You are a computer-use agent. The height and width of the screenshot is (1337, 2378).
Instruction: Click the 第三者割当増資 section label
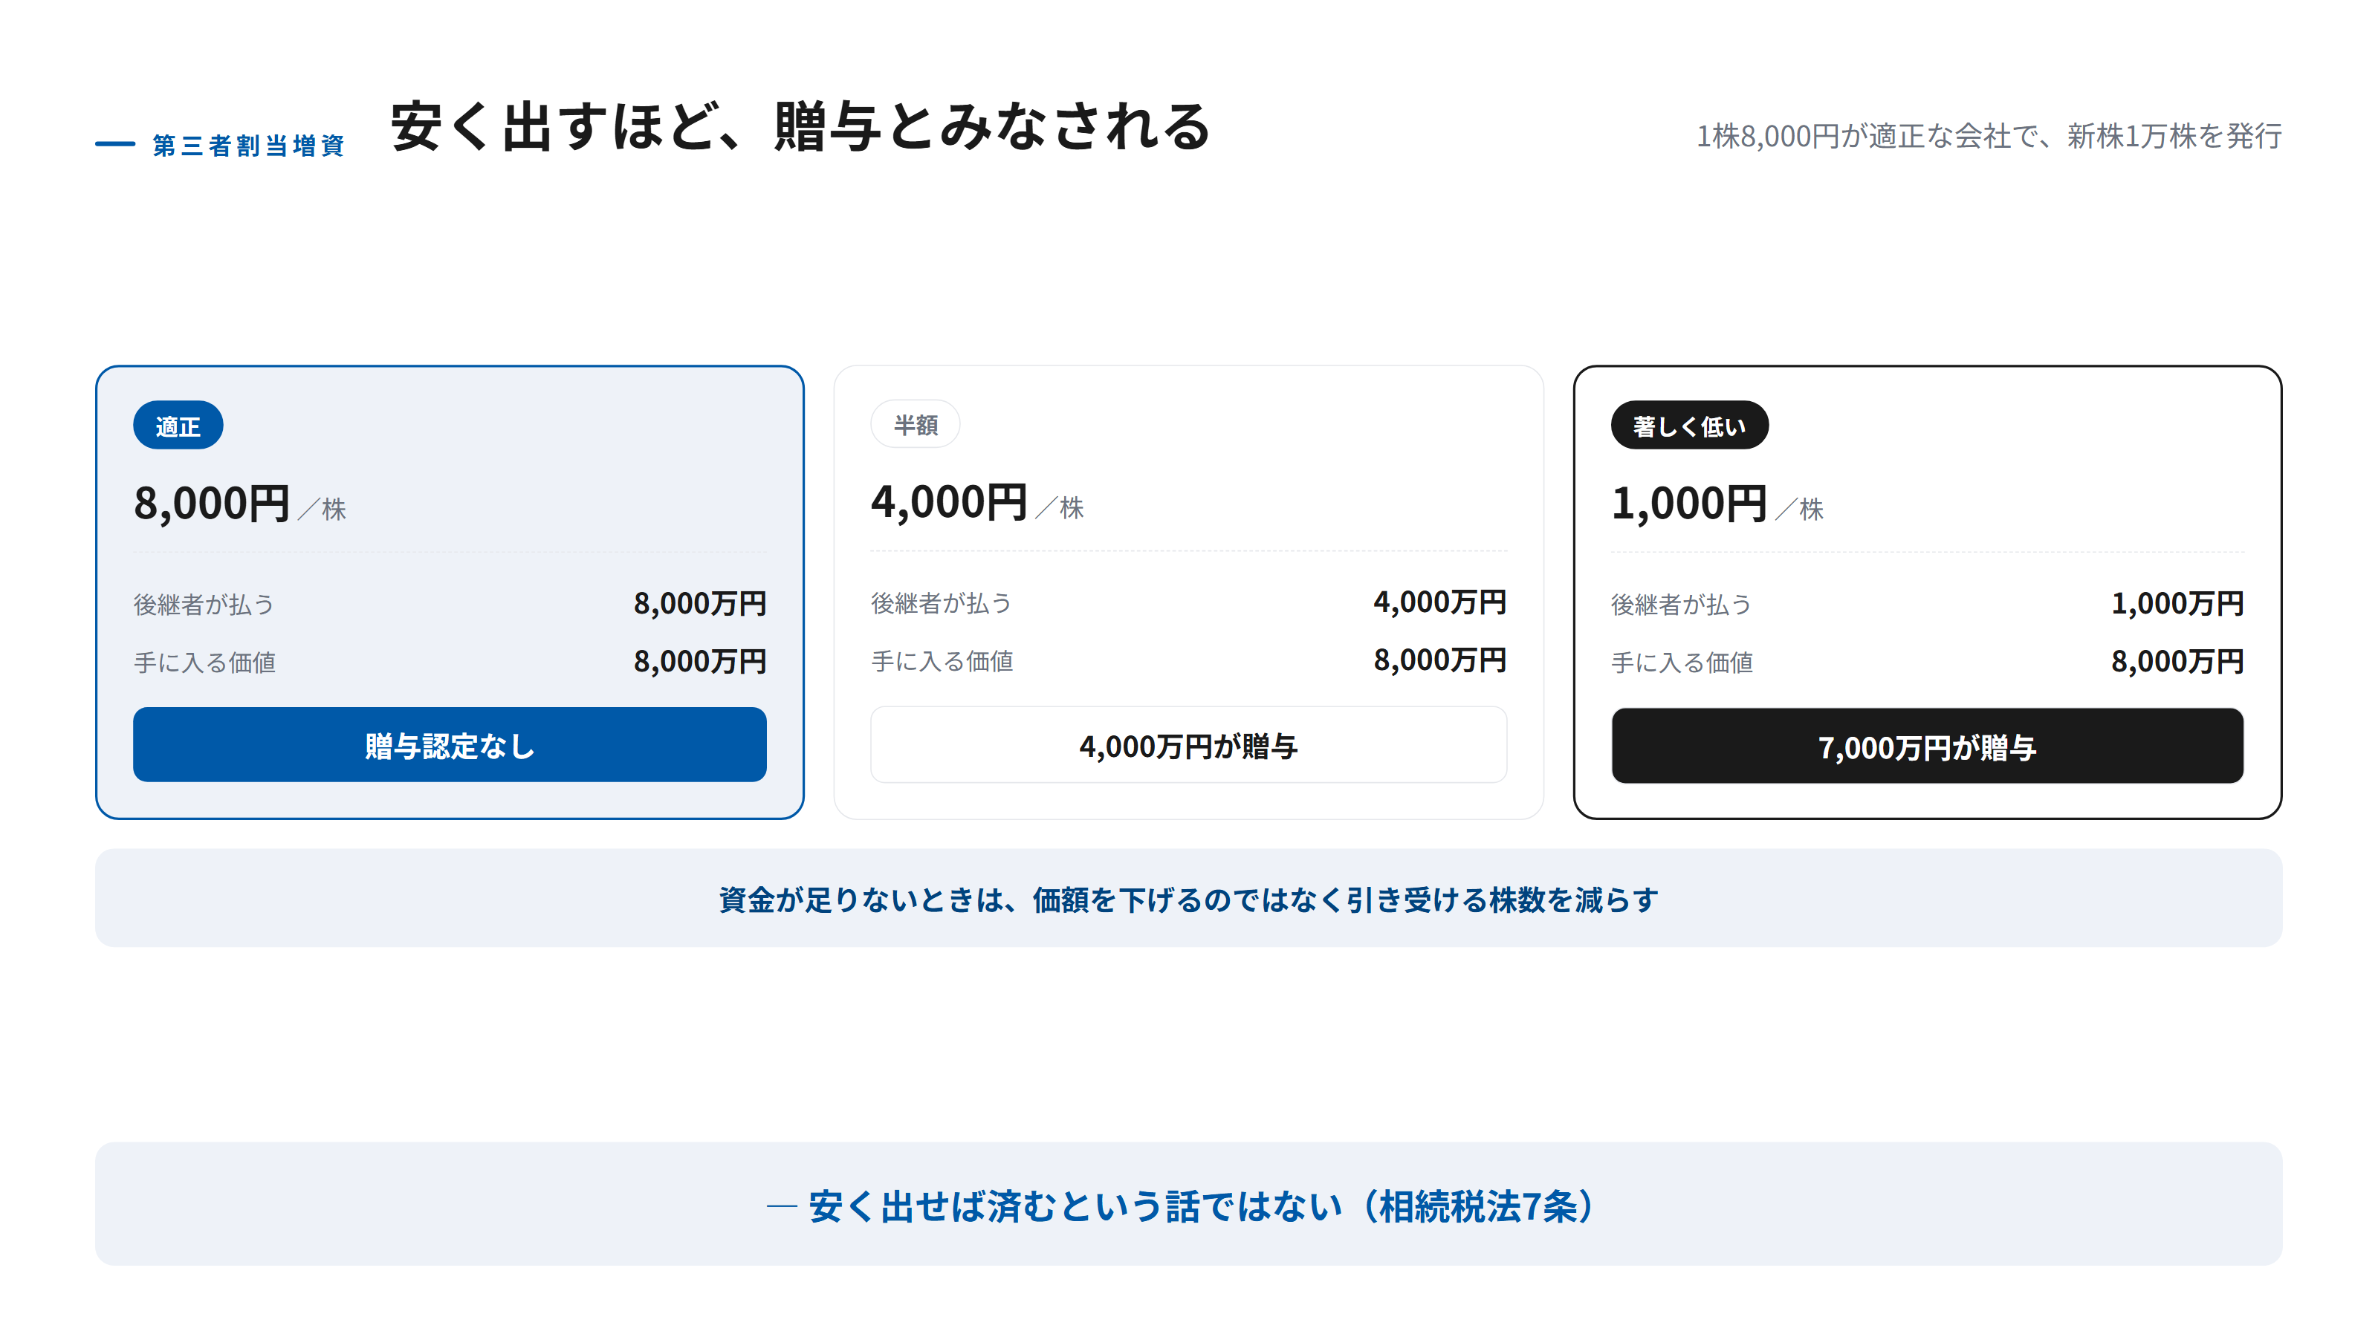click(247, 145)
